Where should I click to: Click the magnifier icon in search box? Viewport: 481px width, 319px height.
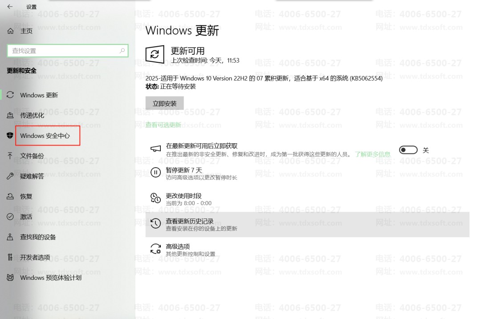click(x=122, y=51)
